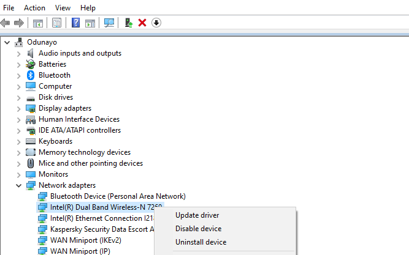Viewport: 409px width, 255px height.
Task: Open the File menu
Action: [9, 8]
